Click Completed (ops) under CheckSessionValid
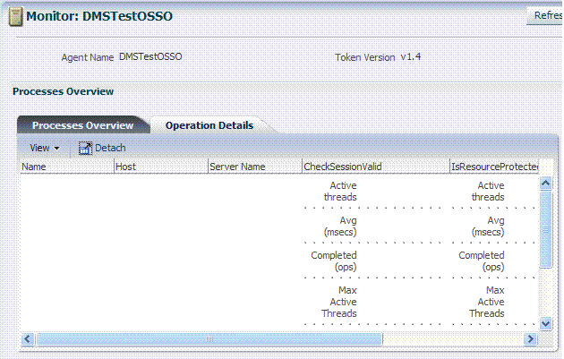Viewport: 564px width, 359px height. tap(334, 261)
